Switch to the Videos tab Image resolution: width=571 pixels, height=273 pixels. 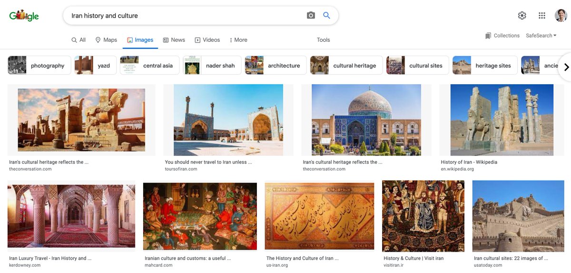(207, 40)
